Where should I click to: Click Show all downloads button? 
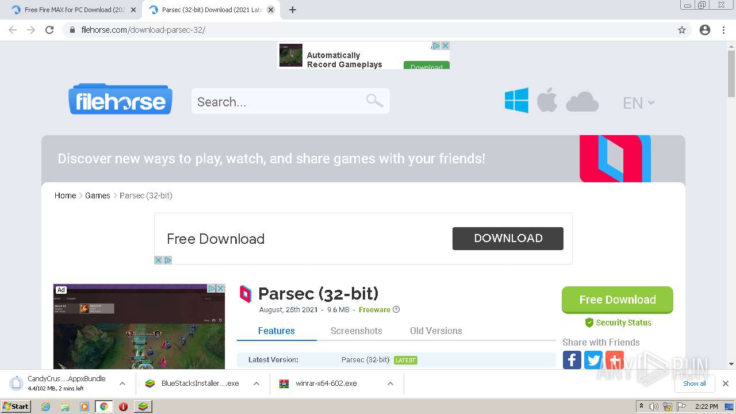click(x=695, y=384)
